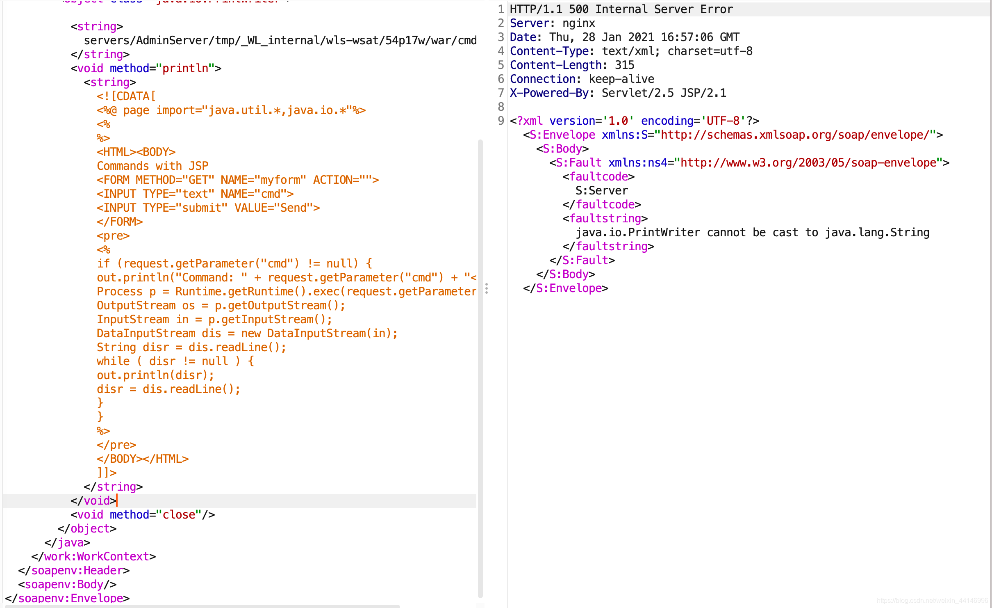Click the closing S:Fault tag
This screenshot has height=608, width=992.
[582, 260]
